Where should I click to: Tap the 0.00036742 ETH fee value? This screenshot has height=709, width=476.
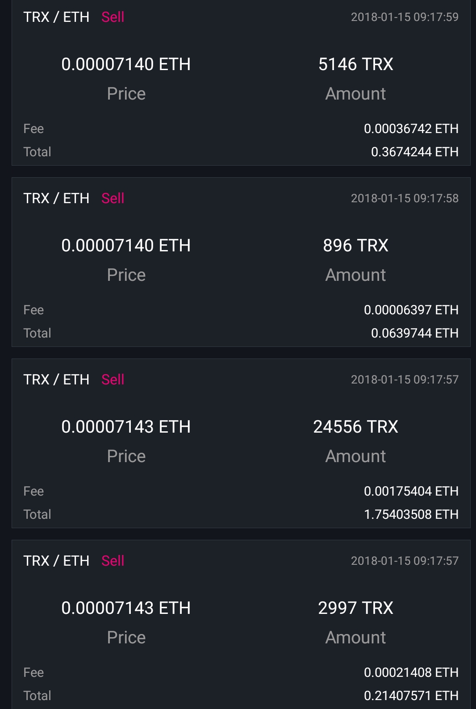[x=411, y=129]
